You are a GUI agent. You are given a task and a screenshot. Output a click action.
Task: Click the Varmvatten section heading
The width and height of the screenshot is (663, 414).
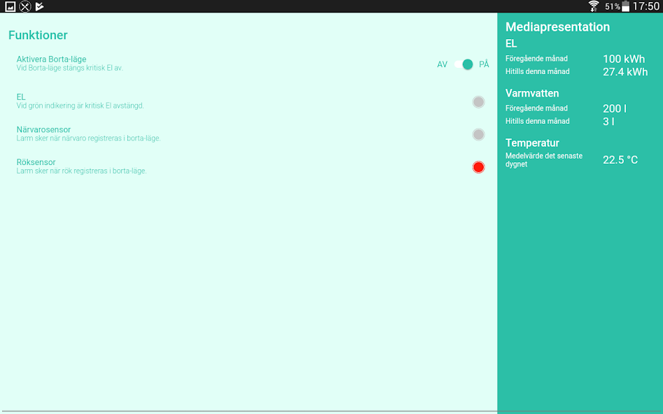[x=532, y=93]
